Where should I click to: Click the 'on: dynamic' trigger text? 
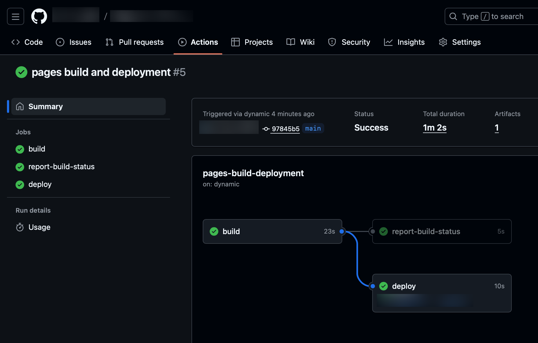(x=221, y=184)
